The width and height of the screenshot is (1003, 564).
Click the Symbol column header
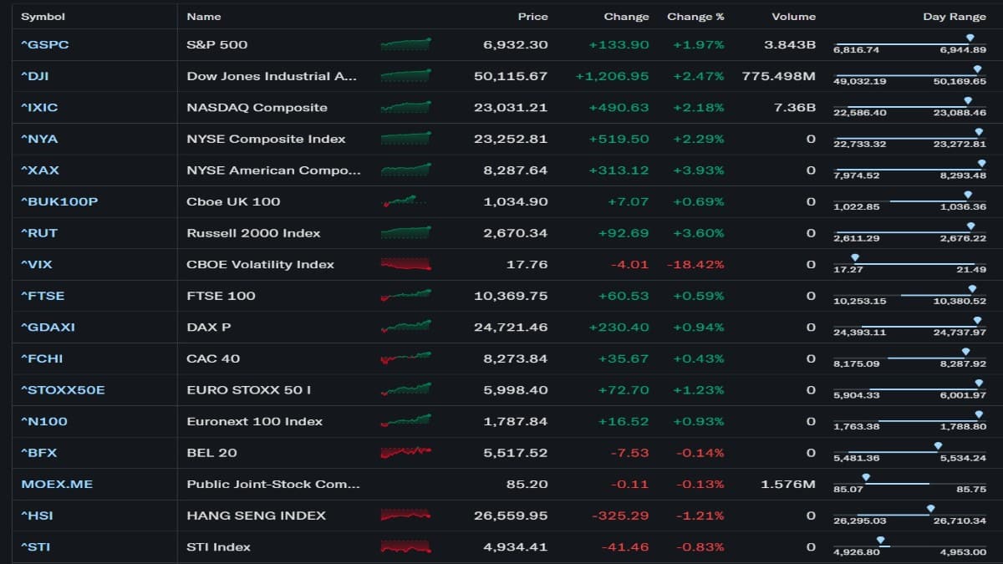coord(43,16)
